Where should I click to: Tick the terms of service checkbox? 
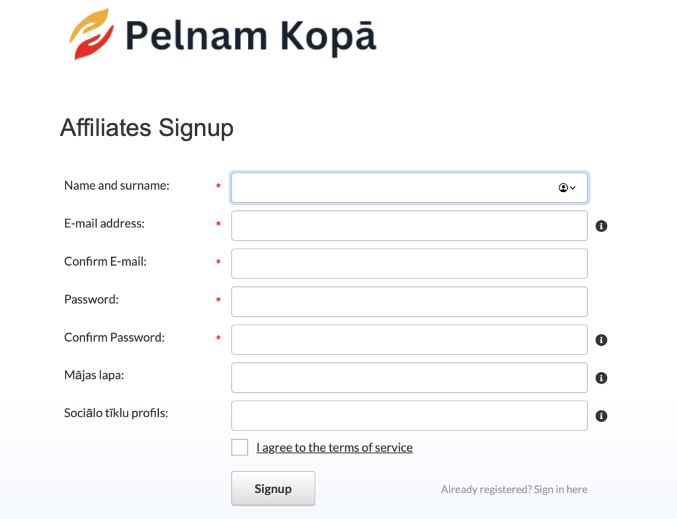240,448
